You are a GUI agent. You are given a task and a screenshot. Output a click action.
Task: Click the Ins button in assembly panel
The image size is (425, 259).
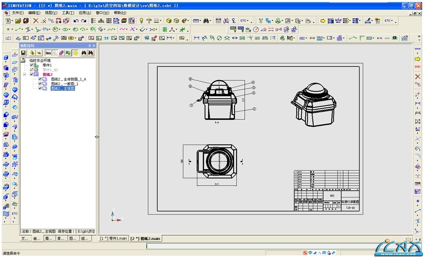(48, 53)
